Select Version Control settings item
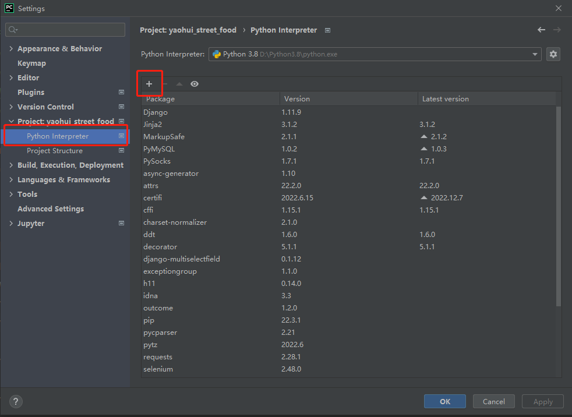The width and height of the screenshot is (572, 417). (45, 107)
